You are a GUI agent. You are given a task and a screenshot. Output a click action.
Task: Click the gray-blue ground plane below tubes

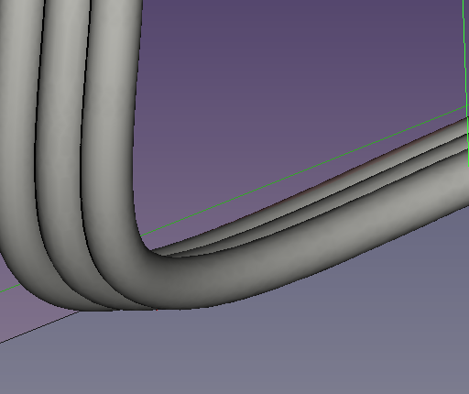point(245,351)
